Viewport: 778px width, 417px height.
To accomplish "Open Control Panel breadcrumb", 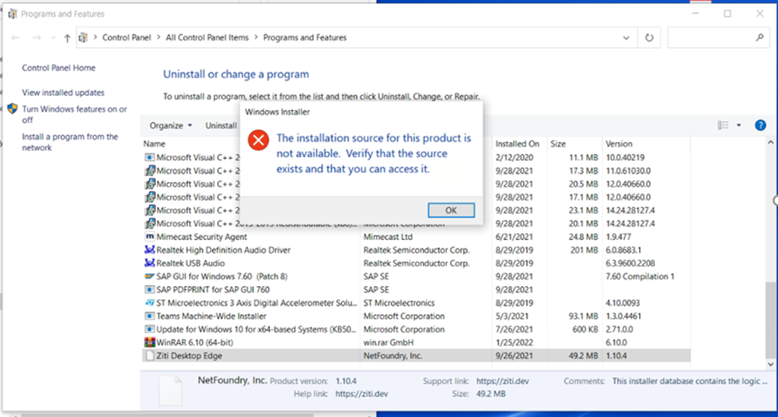I will (x=127, y=37).
